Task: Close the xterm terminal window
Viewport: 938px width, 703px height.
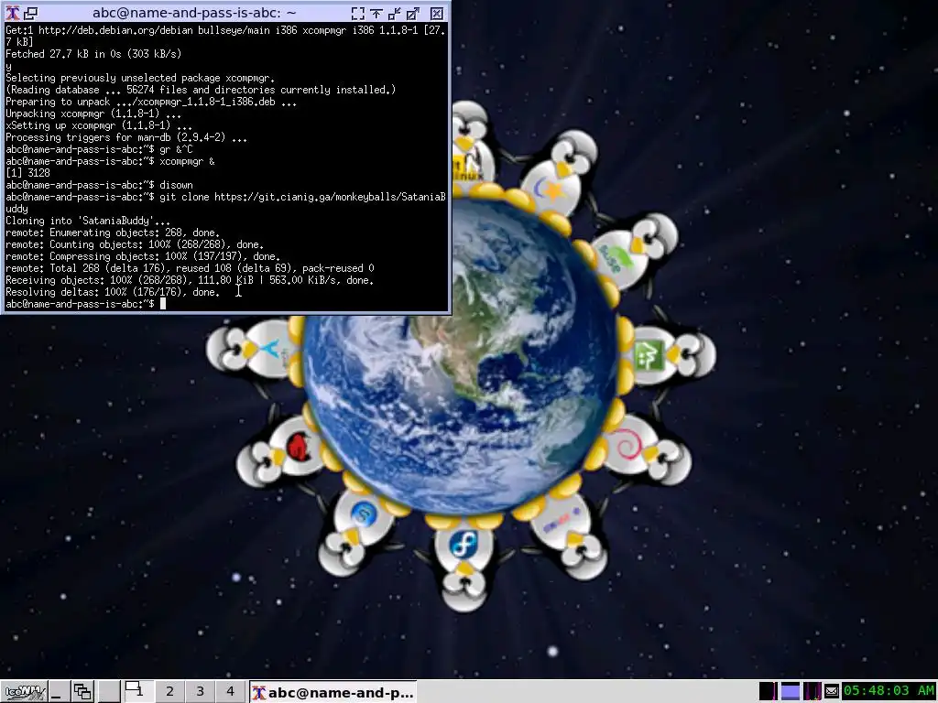Action: (437, 13)
